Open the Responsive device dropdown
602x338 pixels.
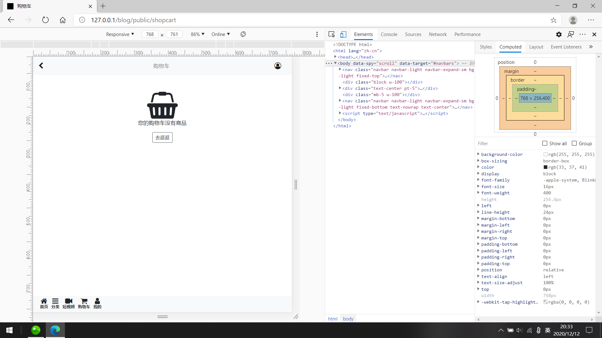(120, 34)
